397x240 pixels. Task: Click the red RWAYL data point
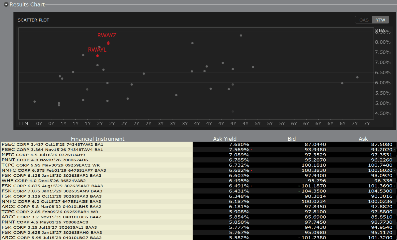[x=97, y=56]
